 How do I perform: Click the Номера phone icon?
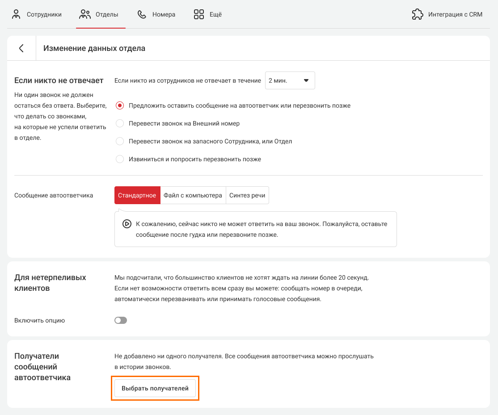142,14
